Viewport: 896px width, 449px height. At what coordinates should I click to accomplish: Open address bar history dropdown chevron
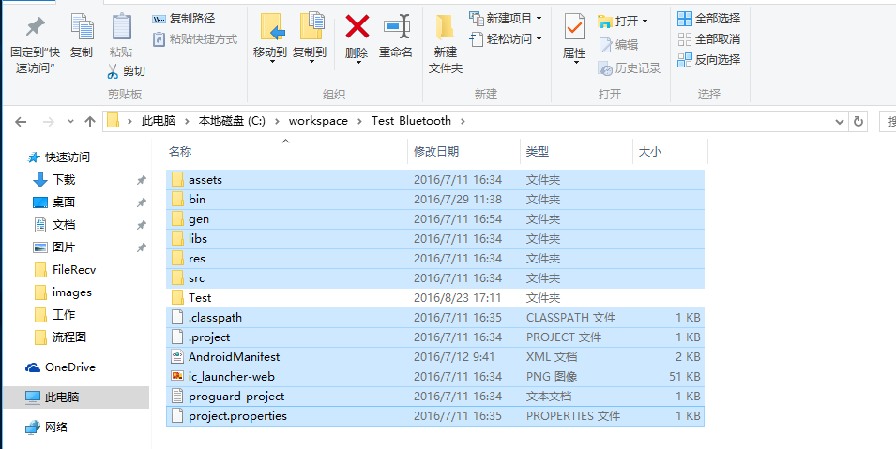pos(840,121)
